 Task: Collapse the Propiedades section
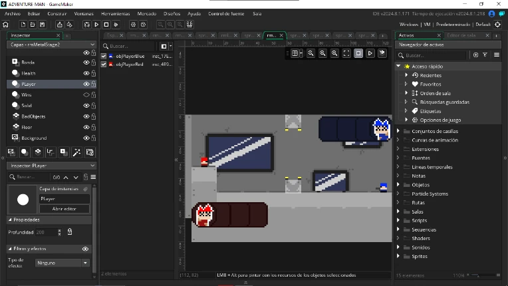pos(10,219)
